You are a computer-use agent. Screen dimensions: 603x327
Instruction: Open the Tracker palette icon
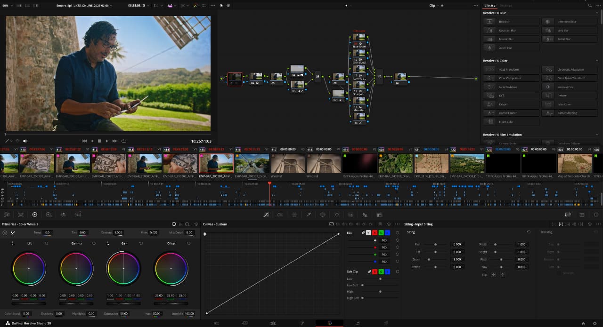tap(337, 215)
